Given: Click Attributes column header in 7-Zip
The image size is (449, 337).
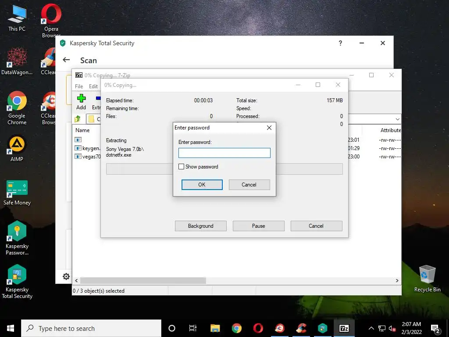Looking at the screenshot, I should coord(391,130).
